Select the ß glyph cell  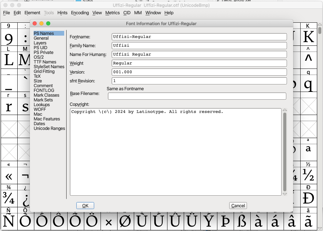click(242, 222)
